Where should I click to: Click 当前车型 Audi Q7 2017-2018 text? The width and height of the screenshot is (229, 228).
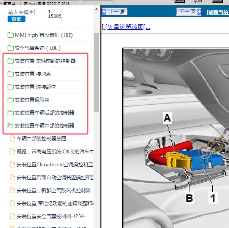tap(35, 3)
